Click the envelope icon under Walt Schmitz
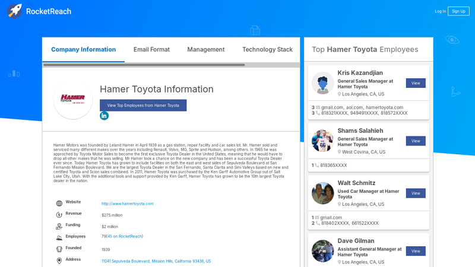This screenshot has height=267, width=475. (317, 218)
